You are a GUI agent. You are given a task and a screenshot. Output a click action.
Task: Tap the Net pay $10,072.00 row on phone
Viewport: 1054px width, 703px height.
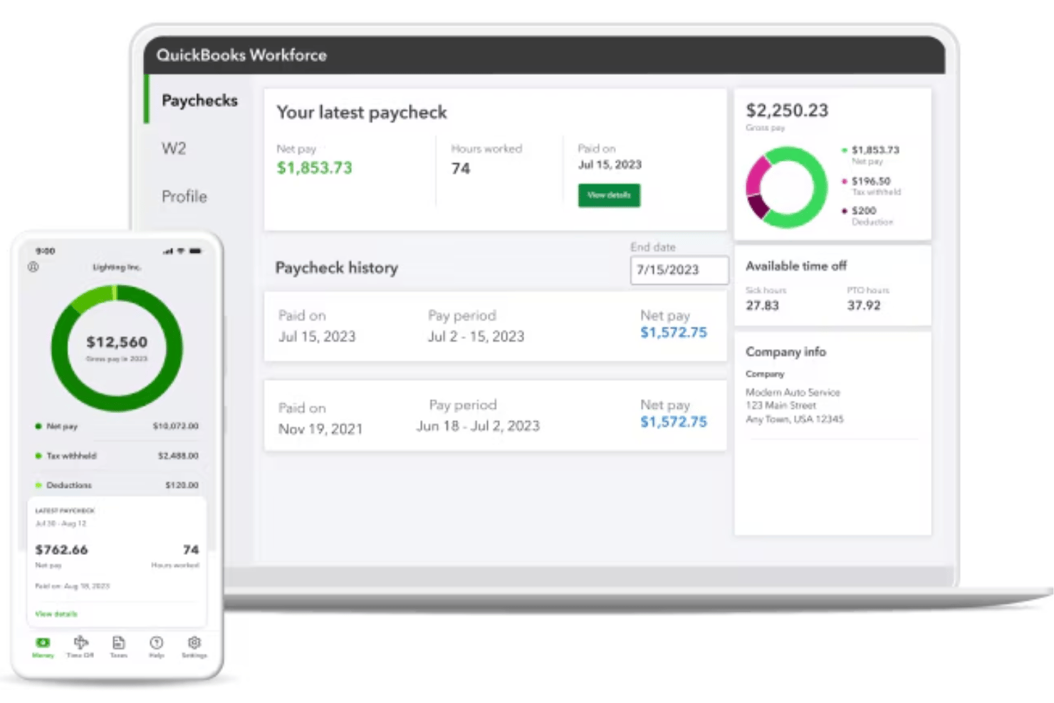click(117, 426)
